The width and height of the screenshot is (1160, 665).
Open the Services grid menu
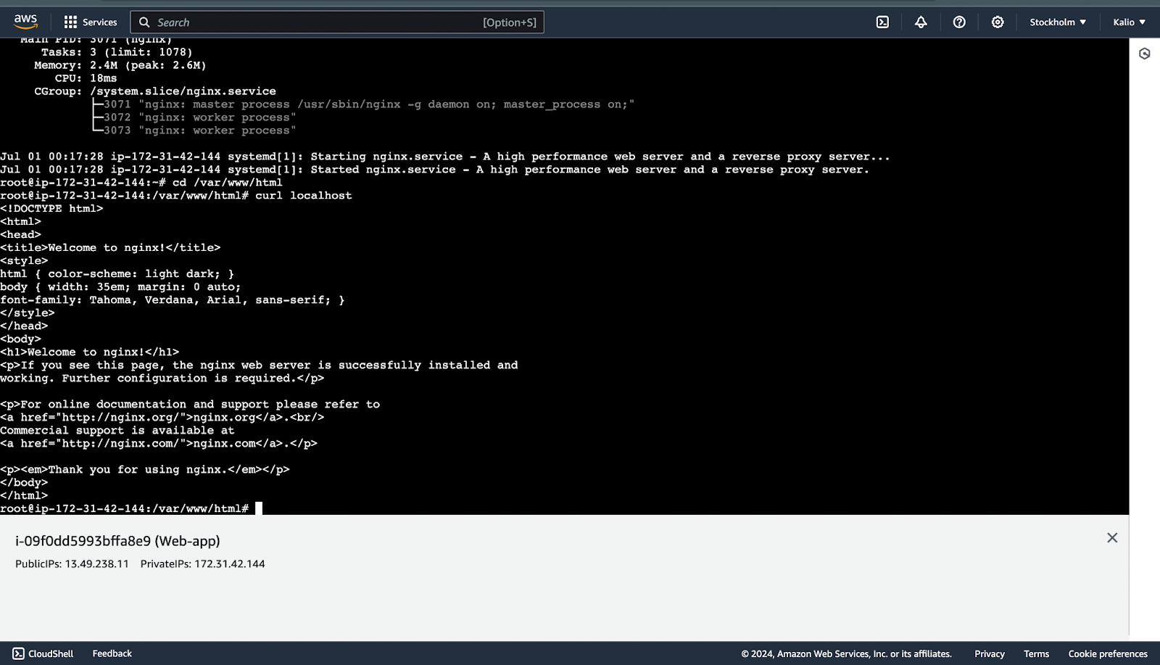pyautogui.click(x=91, y=22)
